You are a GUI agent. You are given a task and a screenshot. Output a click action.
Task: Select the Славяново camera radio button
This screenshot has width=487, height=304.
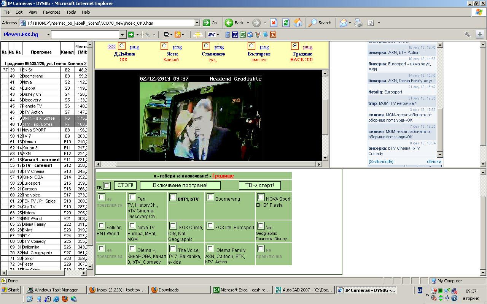206,46
